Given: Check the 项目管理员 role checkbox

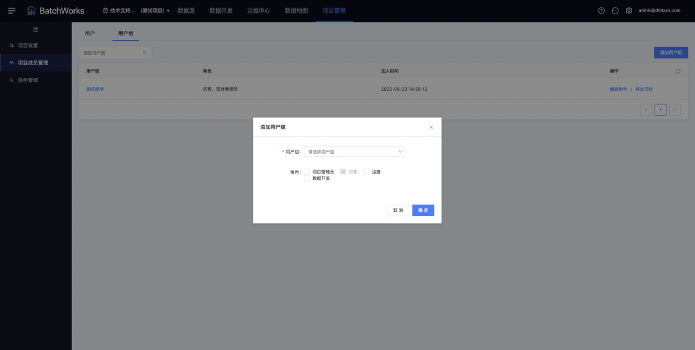Looking at the screenshot, I should 307,172.
